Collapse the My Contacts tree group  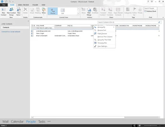coord(2,24)
